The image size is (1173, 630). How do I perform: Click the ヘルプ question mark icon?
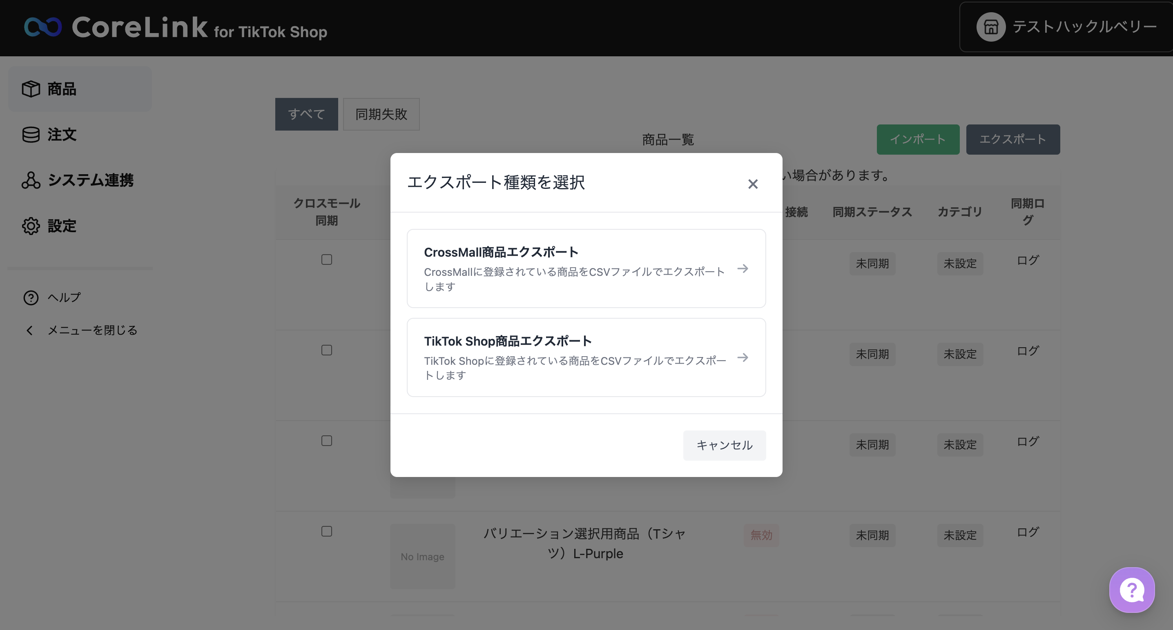[31, 297]
